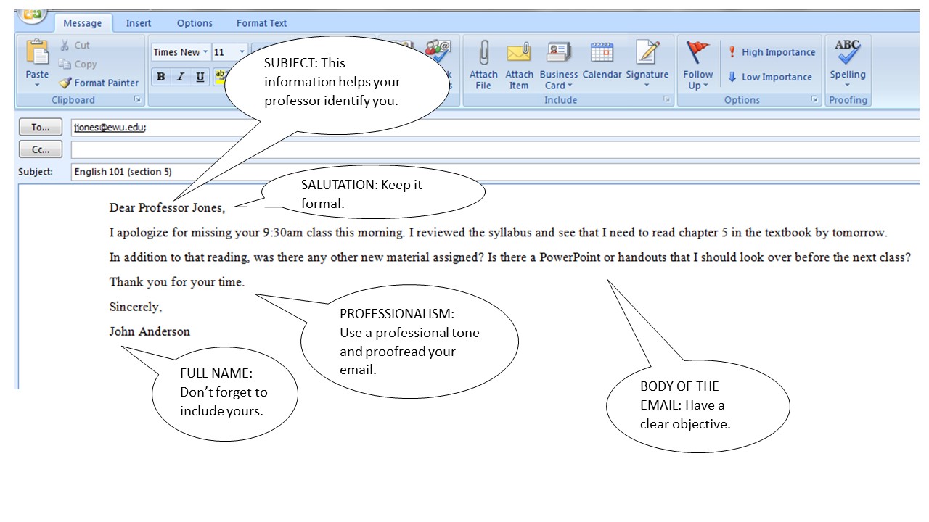
Task: Select the Format Painter tool
Action: pos(99,83)
